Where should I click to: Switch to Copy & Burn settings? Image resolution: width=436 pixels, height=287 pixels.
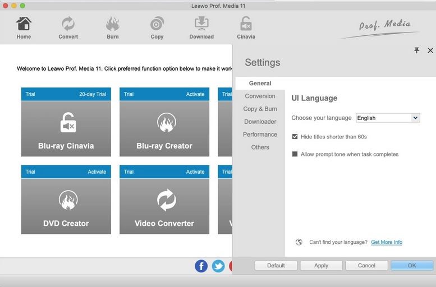[260, 109]
